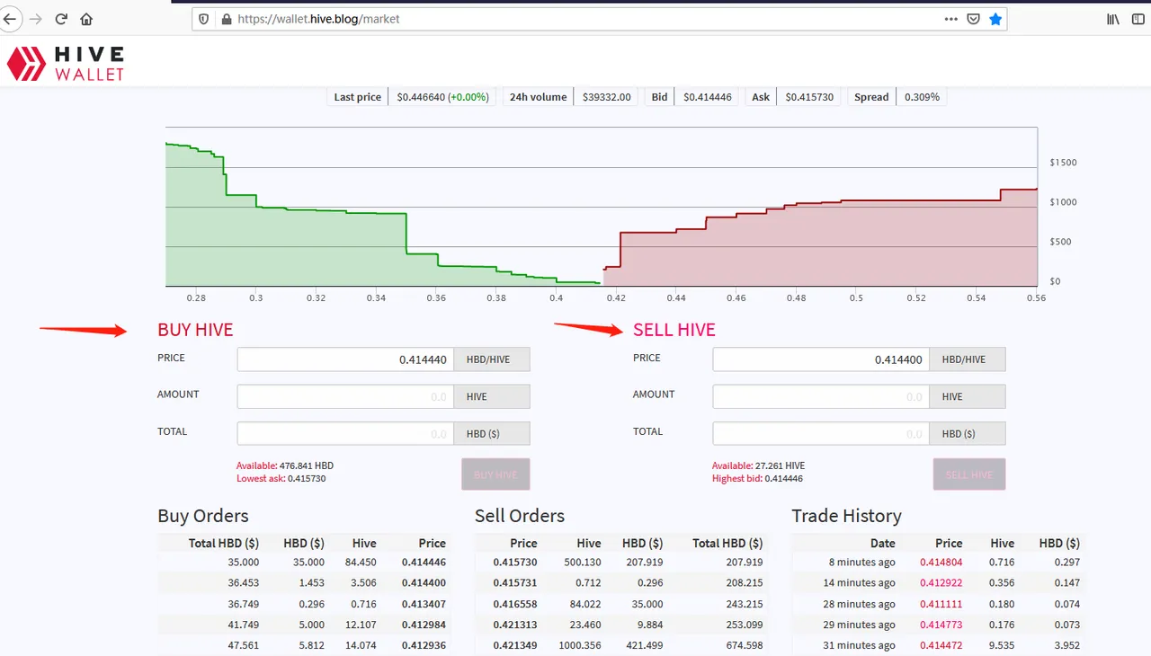Click trade history price 0.411111
The height and width of the screenshot is (656, 1151).
click(941, 604)
